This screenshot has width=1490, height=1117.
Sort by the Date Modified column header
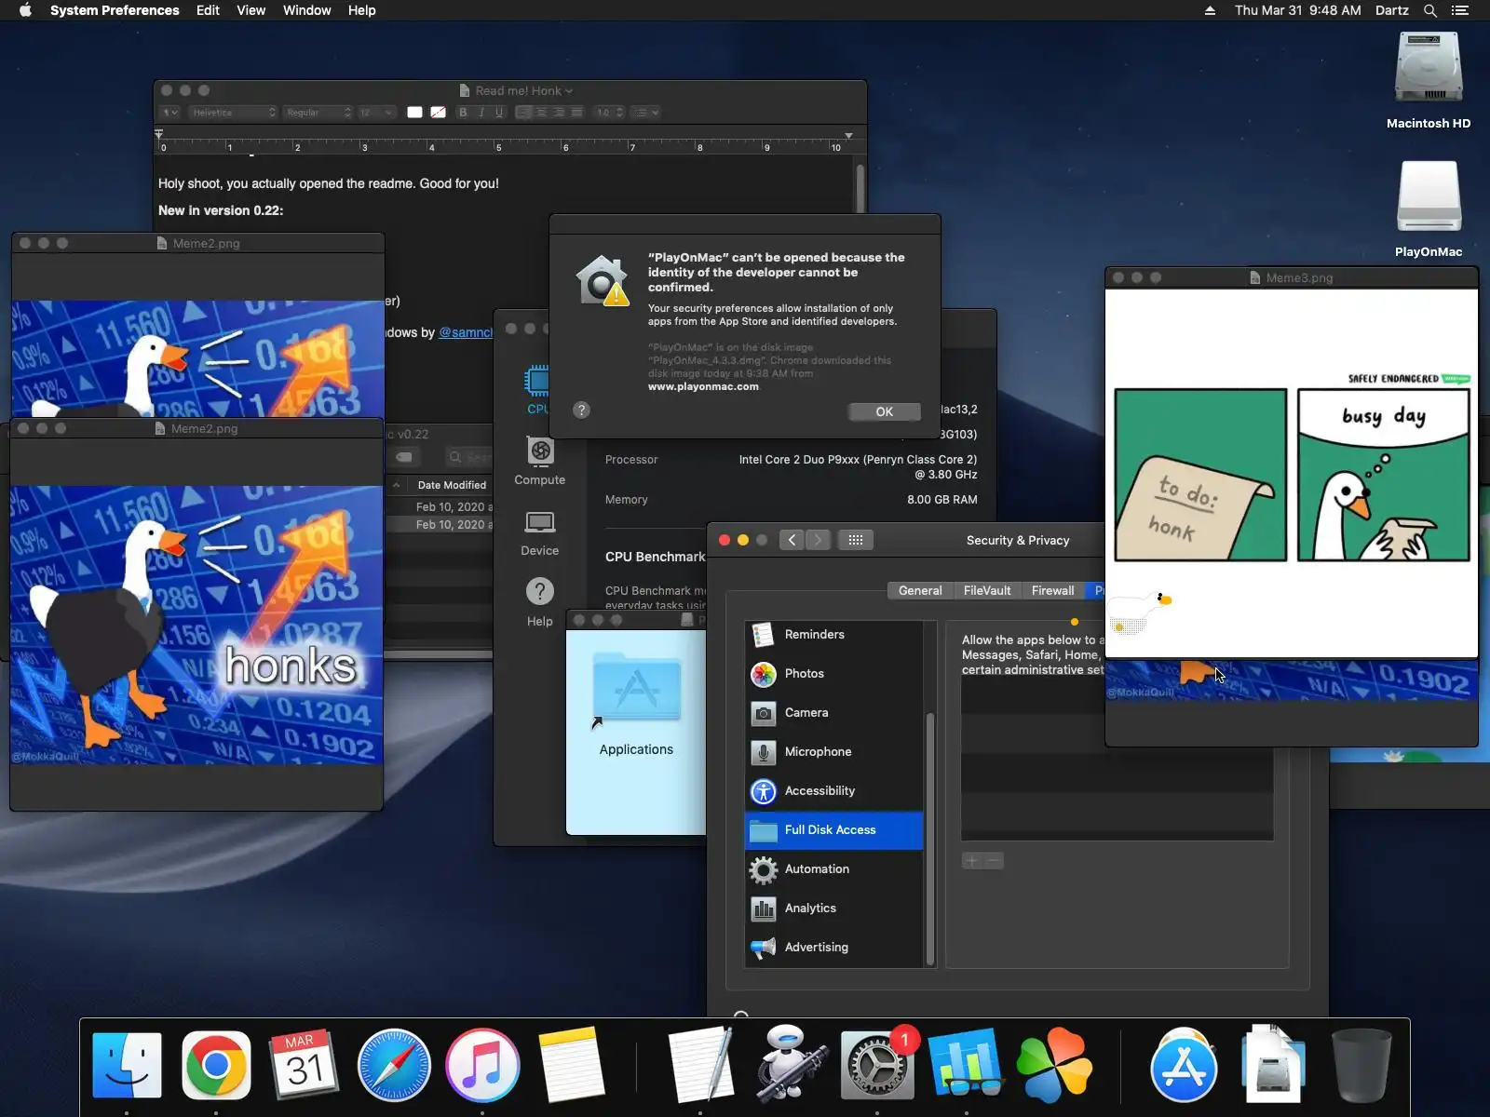(x=452, y=485)
